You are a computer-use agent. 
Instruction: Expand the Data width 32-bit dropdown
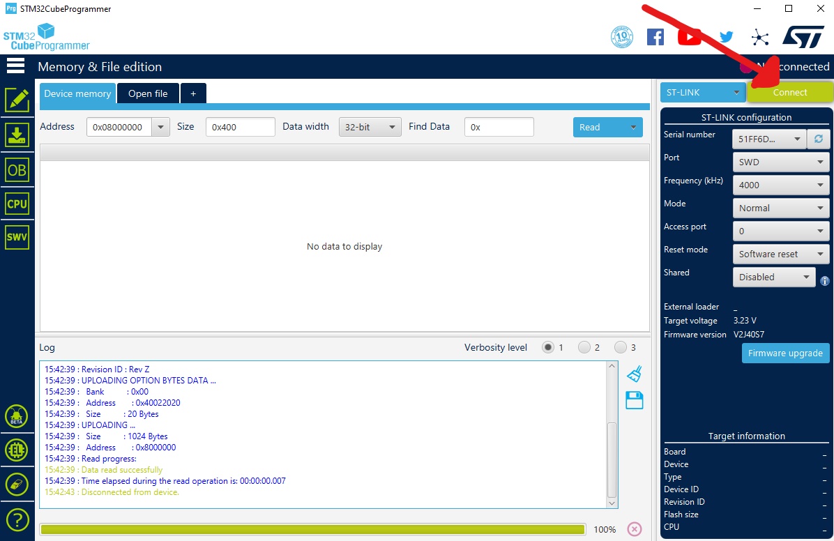pyautogui.click(x=370, y=127)
